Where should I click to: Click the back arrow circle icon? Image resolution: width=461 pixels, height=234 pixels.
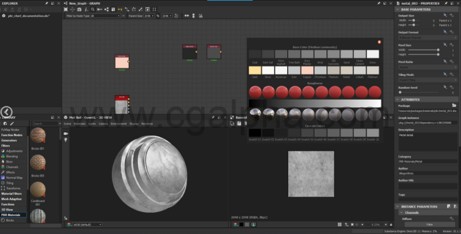[6, 112]
